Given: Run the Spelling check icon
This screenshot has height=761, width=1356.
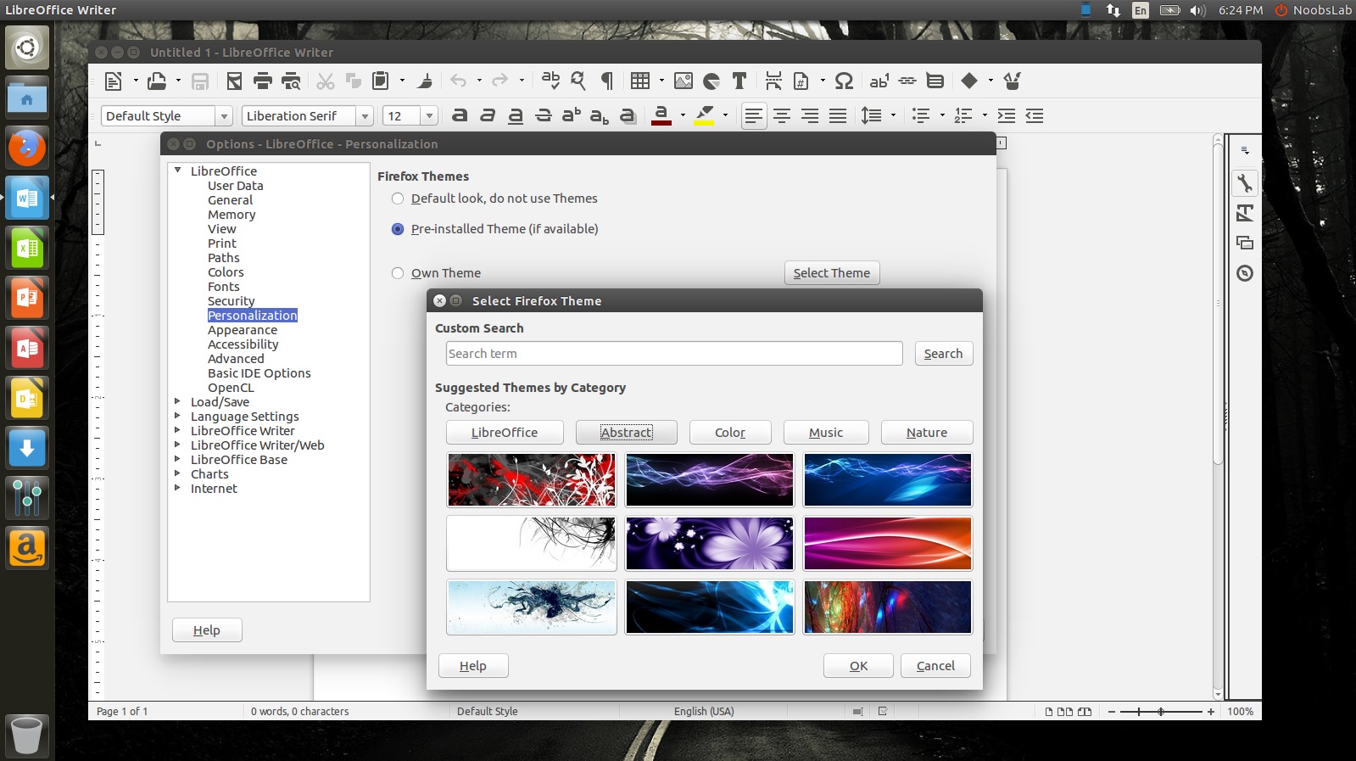Looking at the screenshot, I should coord(550,81).
